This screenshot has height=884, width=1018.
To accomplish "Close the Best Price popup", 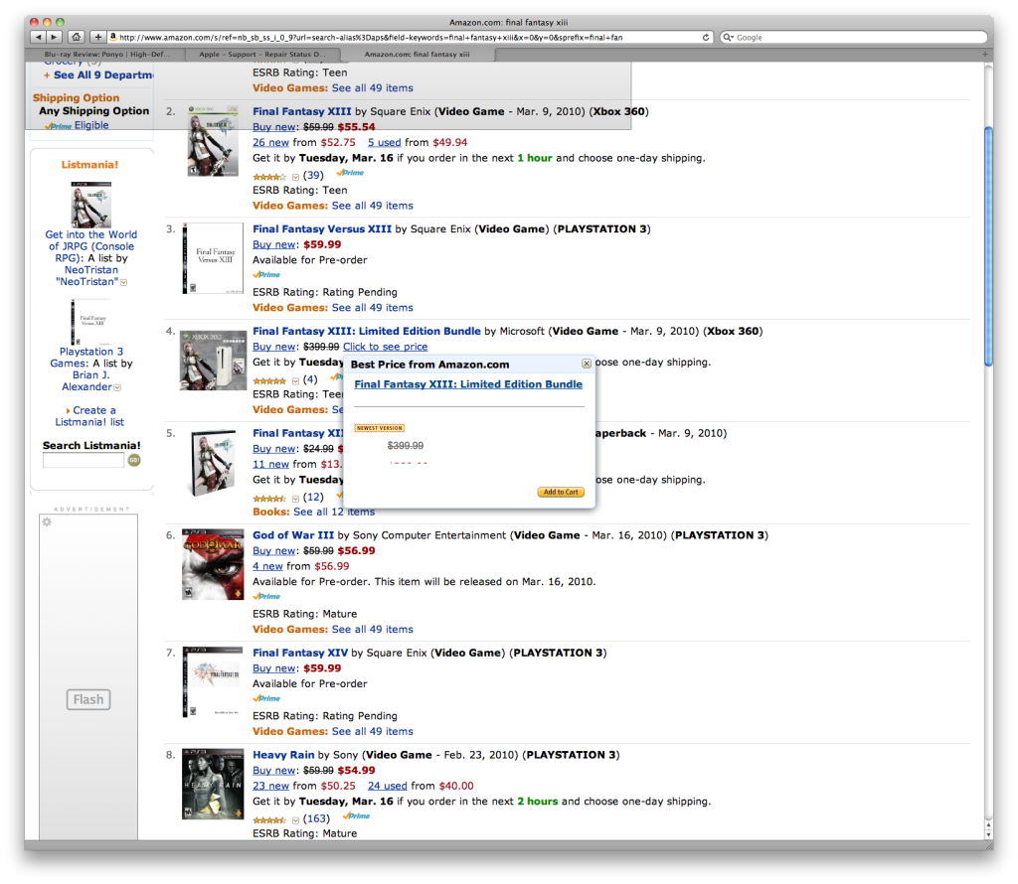I will pyautogui.click(x=587, y=364).
